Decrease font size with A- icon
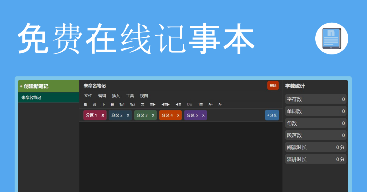367x192 pixels. (x=220, y=104)
